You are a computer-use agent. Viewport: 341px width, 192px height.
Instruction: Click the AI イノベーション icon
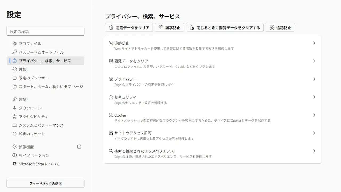coord(14,155)
